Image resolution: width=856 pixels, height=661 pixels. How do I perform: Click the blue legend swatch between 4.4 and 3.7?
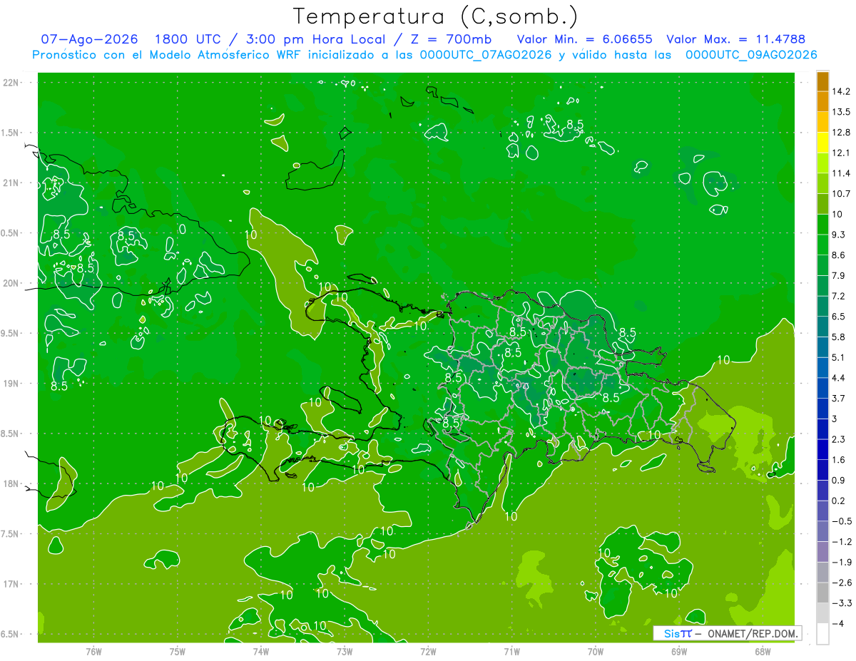pyautogui.click(x=822, y=388)
